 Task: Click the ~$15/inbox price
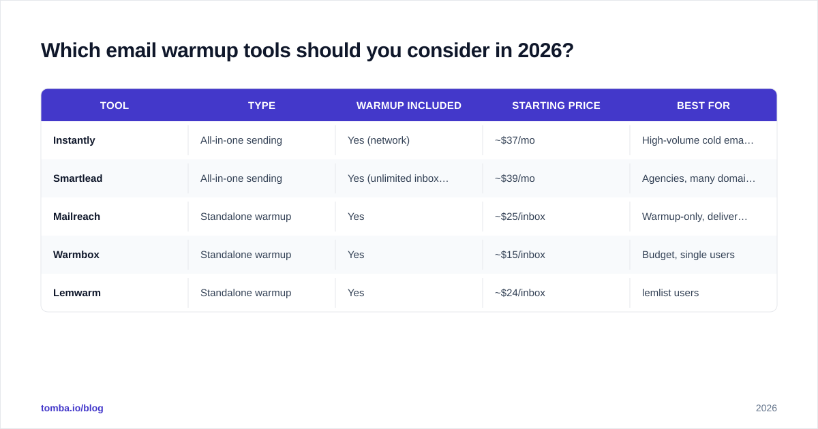(520, 255)
